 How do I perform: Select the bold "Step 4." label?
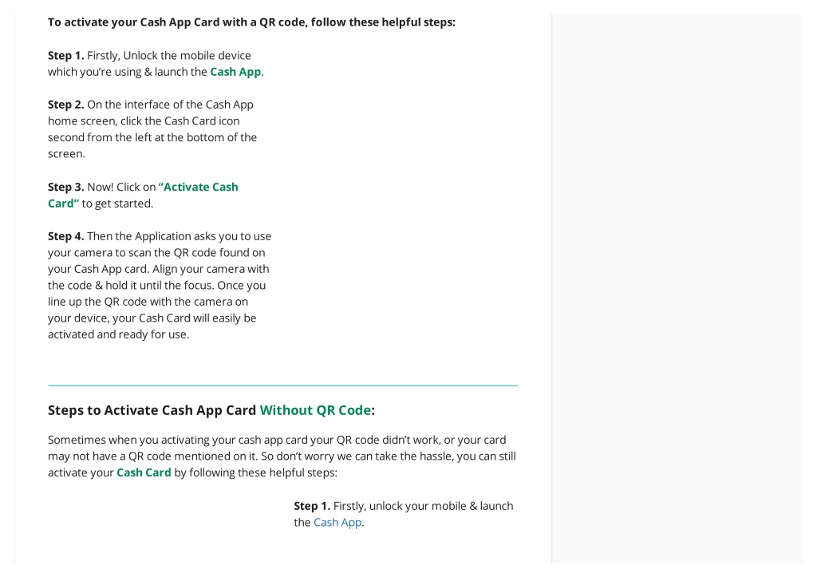click(x=65, y=236)
